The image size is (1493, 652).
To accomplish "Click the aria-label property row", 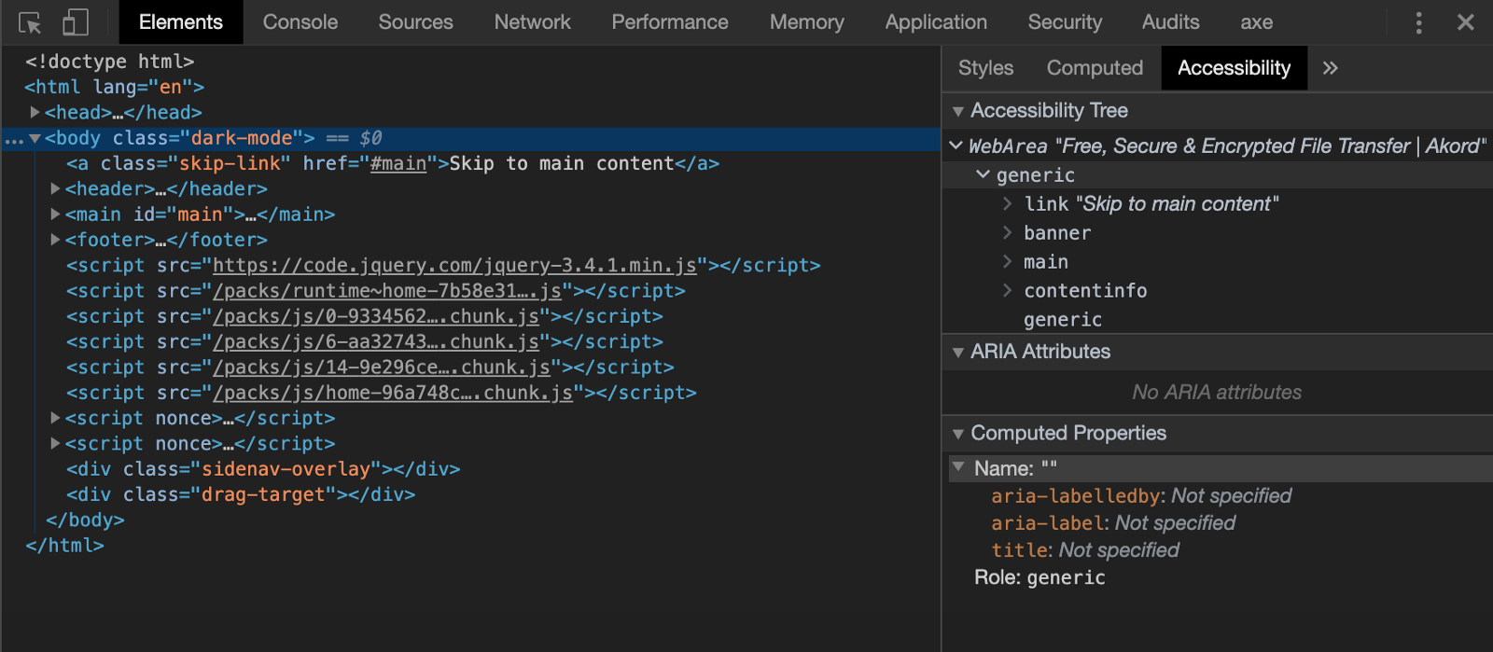I will coord(1113,523).
